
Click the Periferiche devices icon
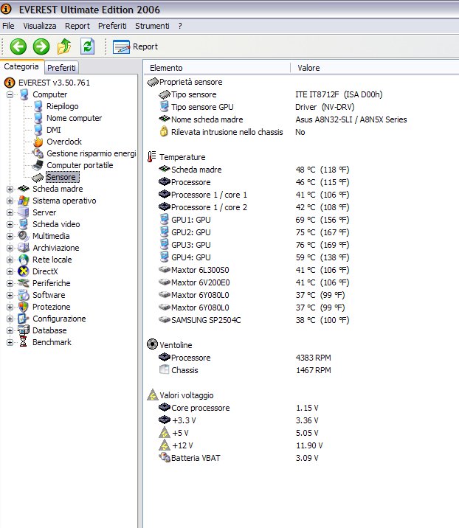pyautogui.click(x=24, y=283)
